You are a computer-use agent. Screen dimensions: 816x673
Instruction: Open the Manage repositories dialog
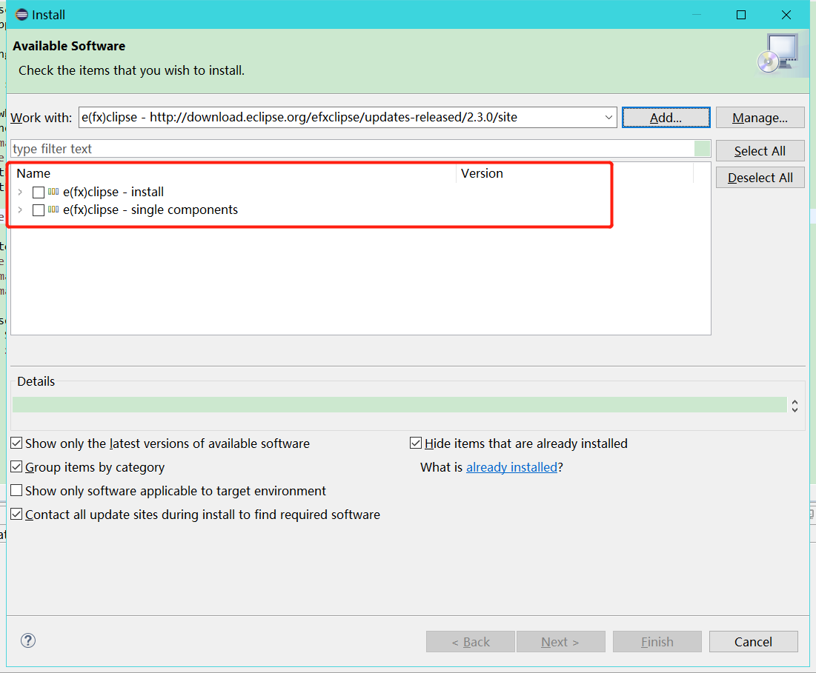tap(760, 117)
